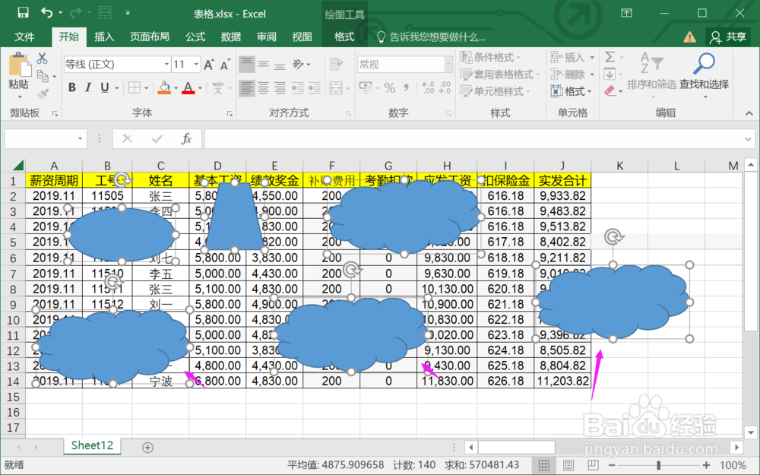Viewport: 760px width, 475px height.
Task: Toggle top vertical alignment
Action: [247, 64]
